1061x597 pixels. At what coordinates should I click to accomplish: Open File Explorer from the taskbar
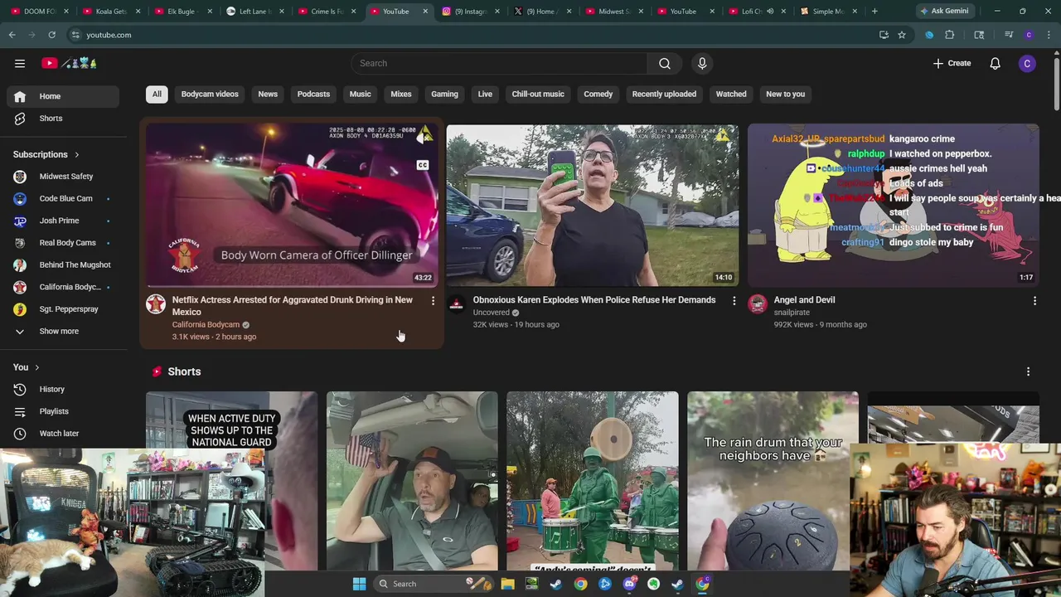(507, 584)
